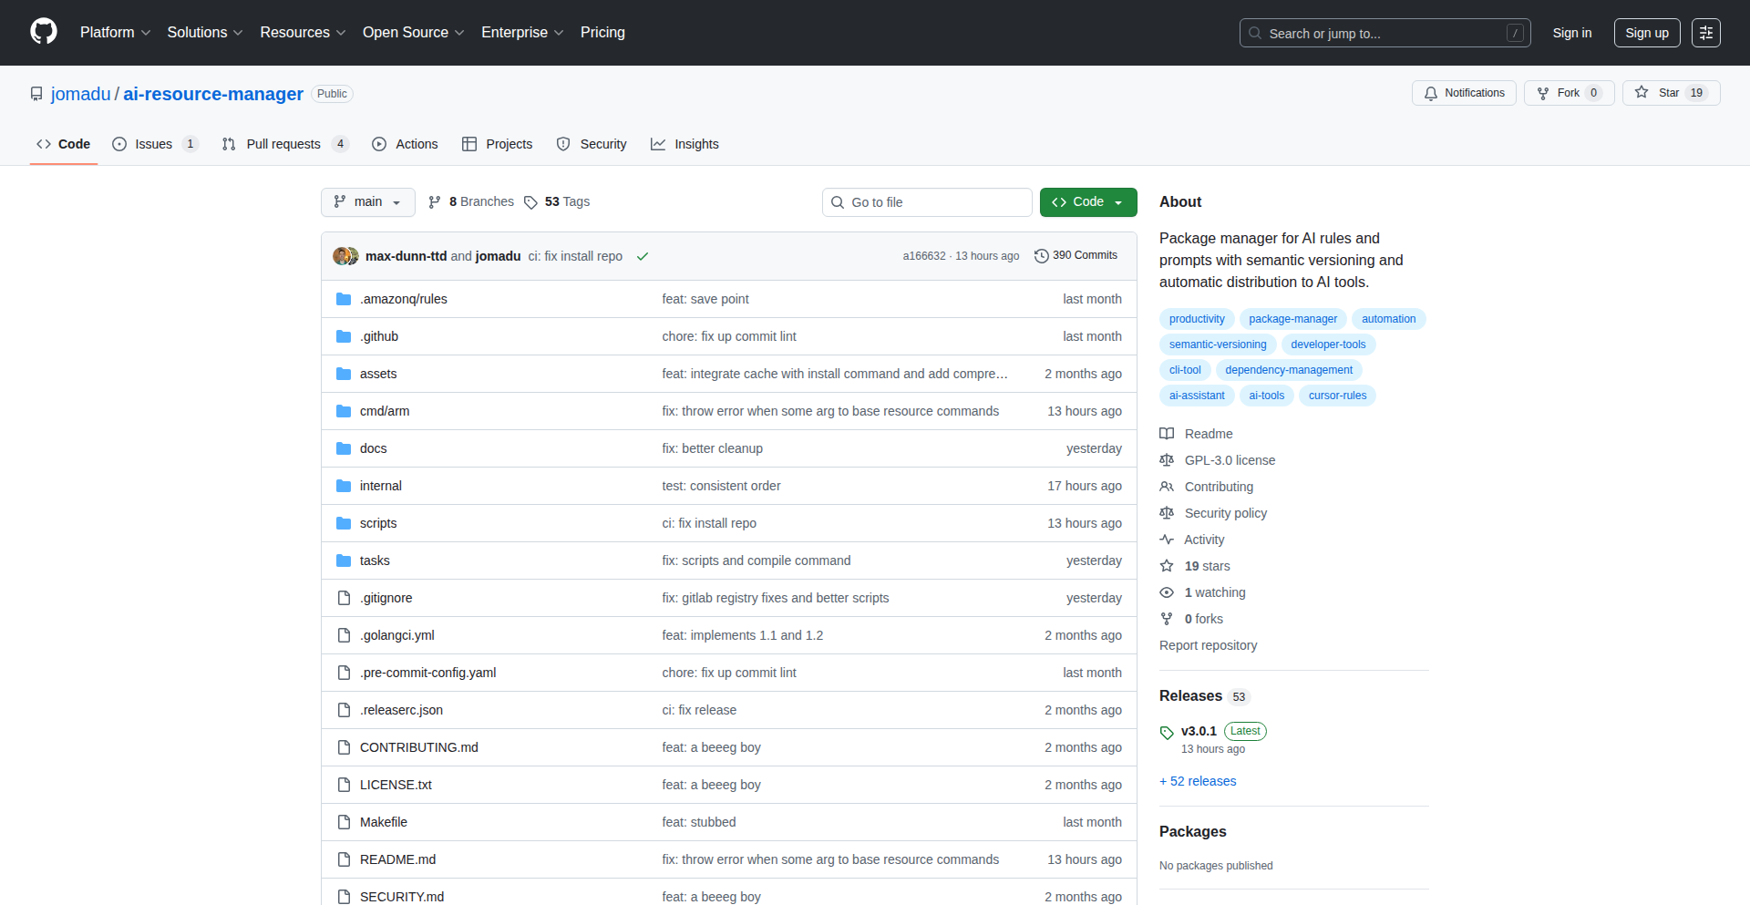Expand the green Code dropdown arrow
This screenshot has width=1750, height=905.
pos(1119,201)
